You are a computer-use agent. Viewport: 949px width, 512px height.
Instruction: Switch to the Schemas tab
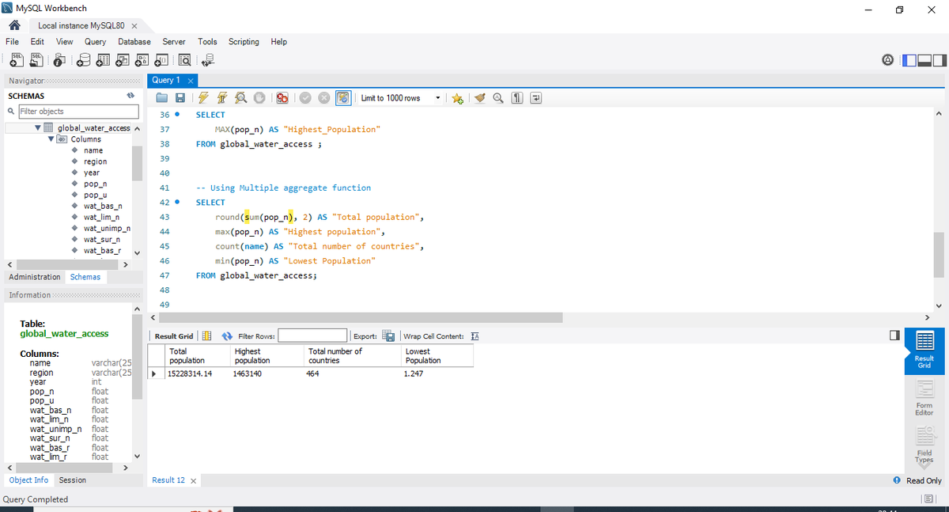[85, 277]
